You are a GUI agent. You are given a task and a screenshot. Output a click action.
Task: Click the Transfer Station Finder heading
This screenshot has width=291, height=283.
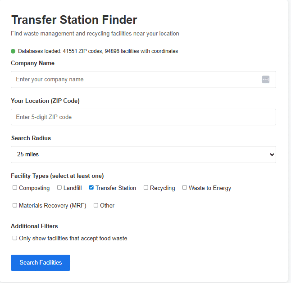click(74, 20)
